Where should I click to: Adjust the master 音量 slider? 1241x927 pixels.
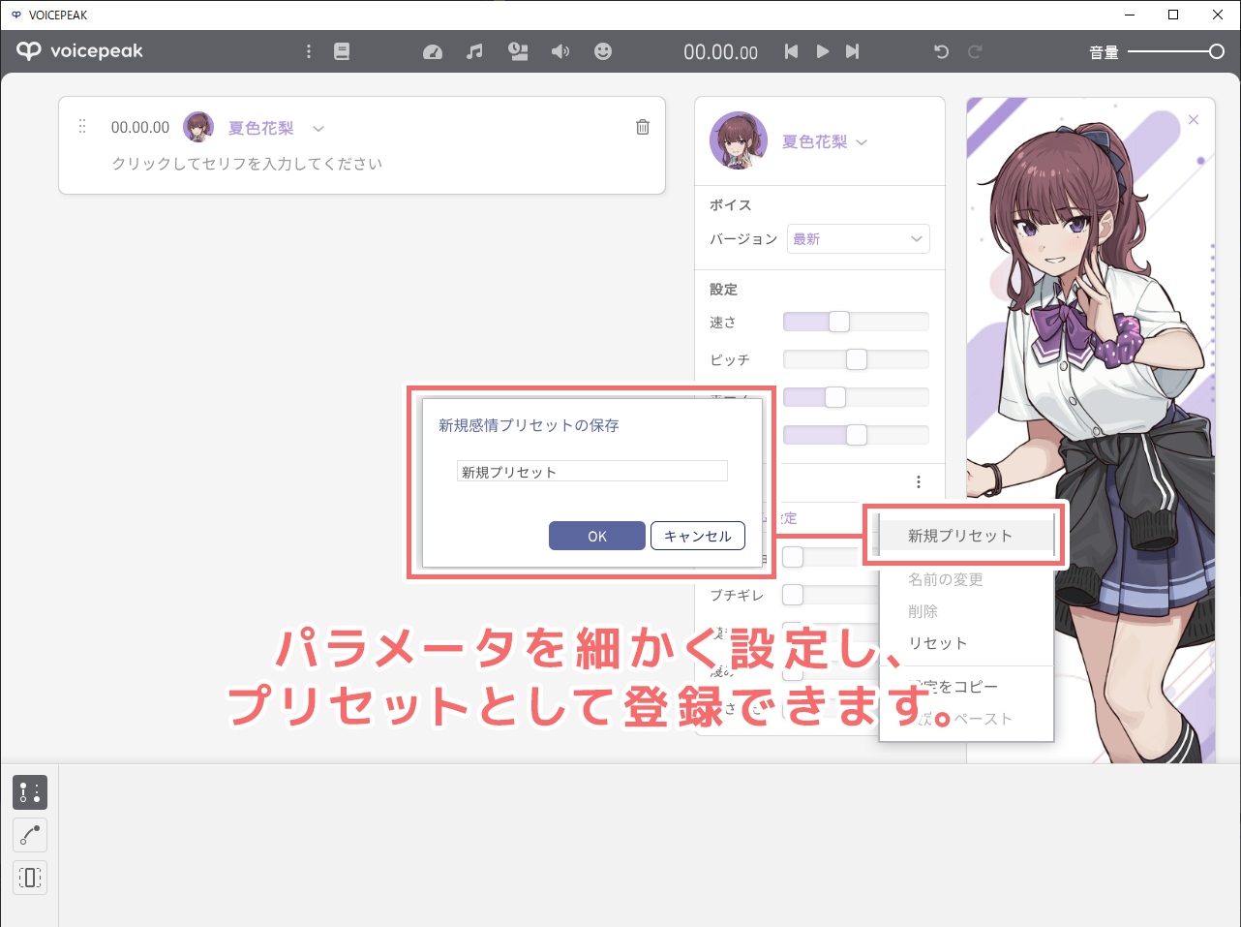(x=1176, y=51)
